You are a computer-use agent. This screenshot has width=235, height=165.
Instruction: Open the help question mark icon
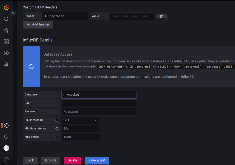click(x=6, y=159)
